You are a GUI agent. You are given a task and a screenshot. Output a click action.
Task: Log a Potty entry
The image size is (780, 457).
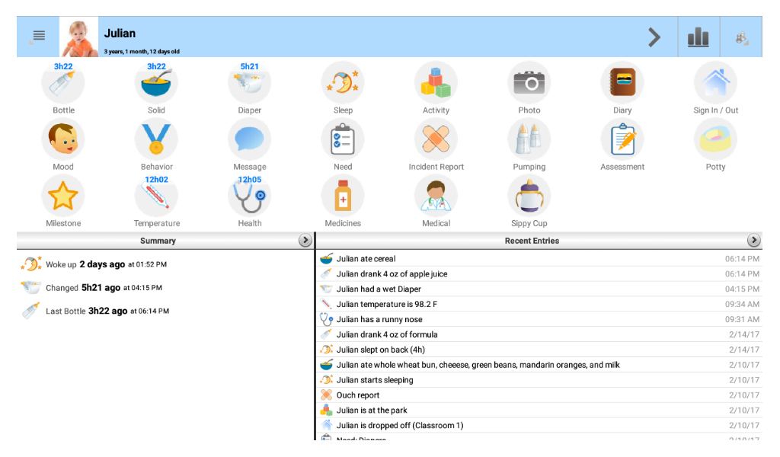(715, 139)
